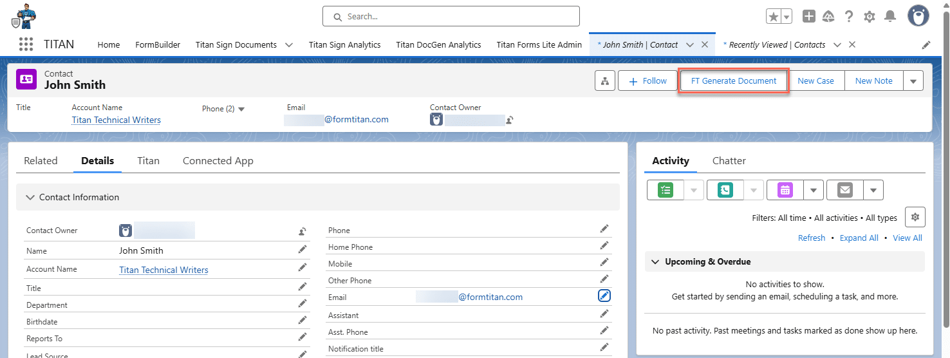Image resolution: width=950 pixels, height=358 pixels.
Task: Switch to the Related tab
Action: point(41,161)
